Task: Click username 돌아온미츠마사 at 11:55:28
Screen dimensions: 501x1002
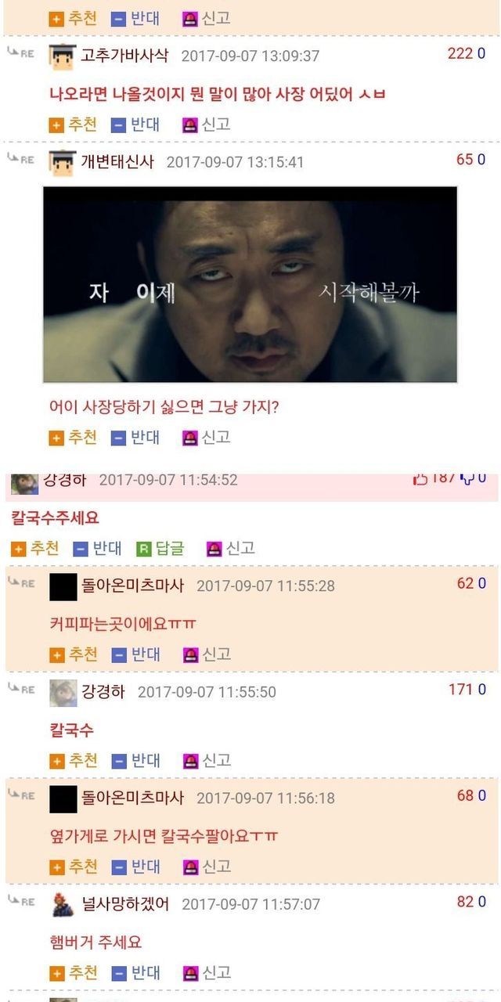Action: (x=133, y=585)
